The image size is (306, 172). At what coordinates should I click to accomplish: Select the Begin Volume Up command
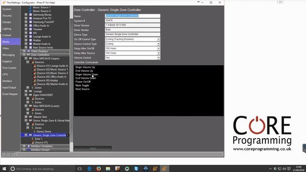[x=85, y=67]
